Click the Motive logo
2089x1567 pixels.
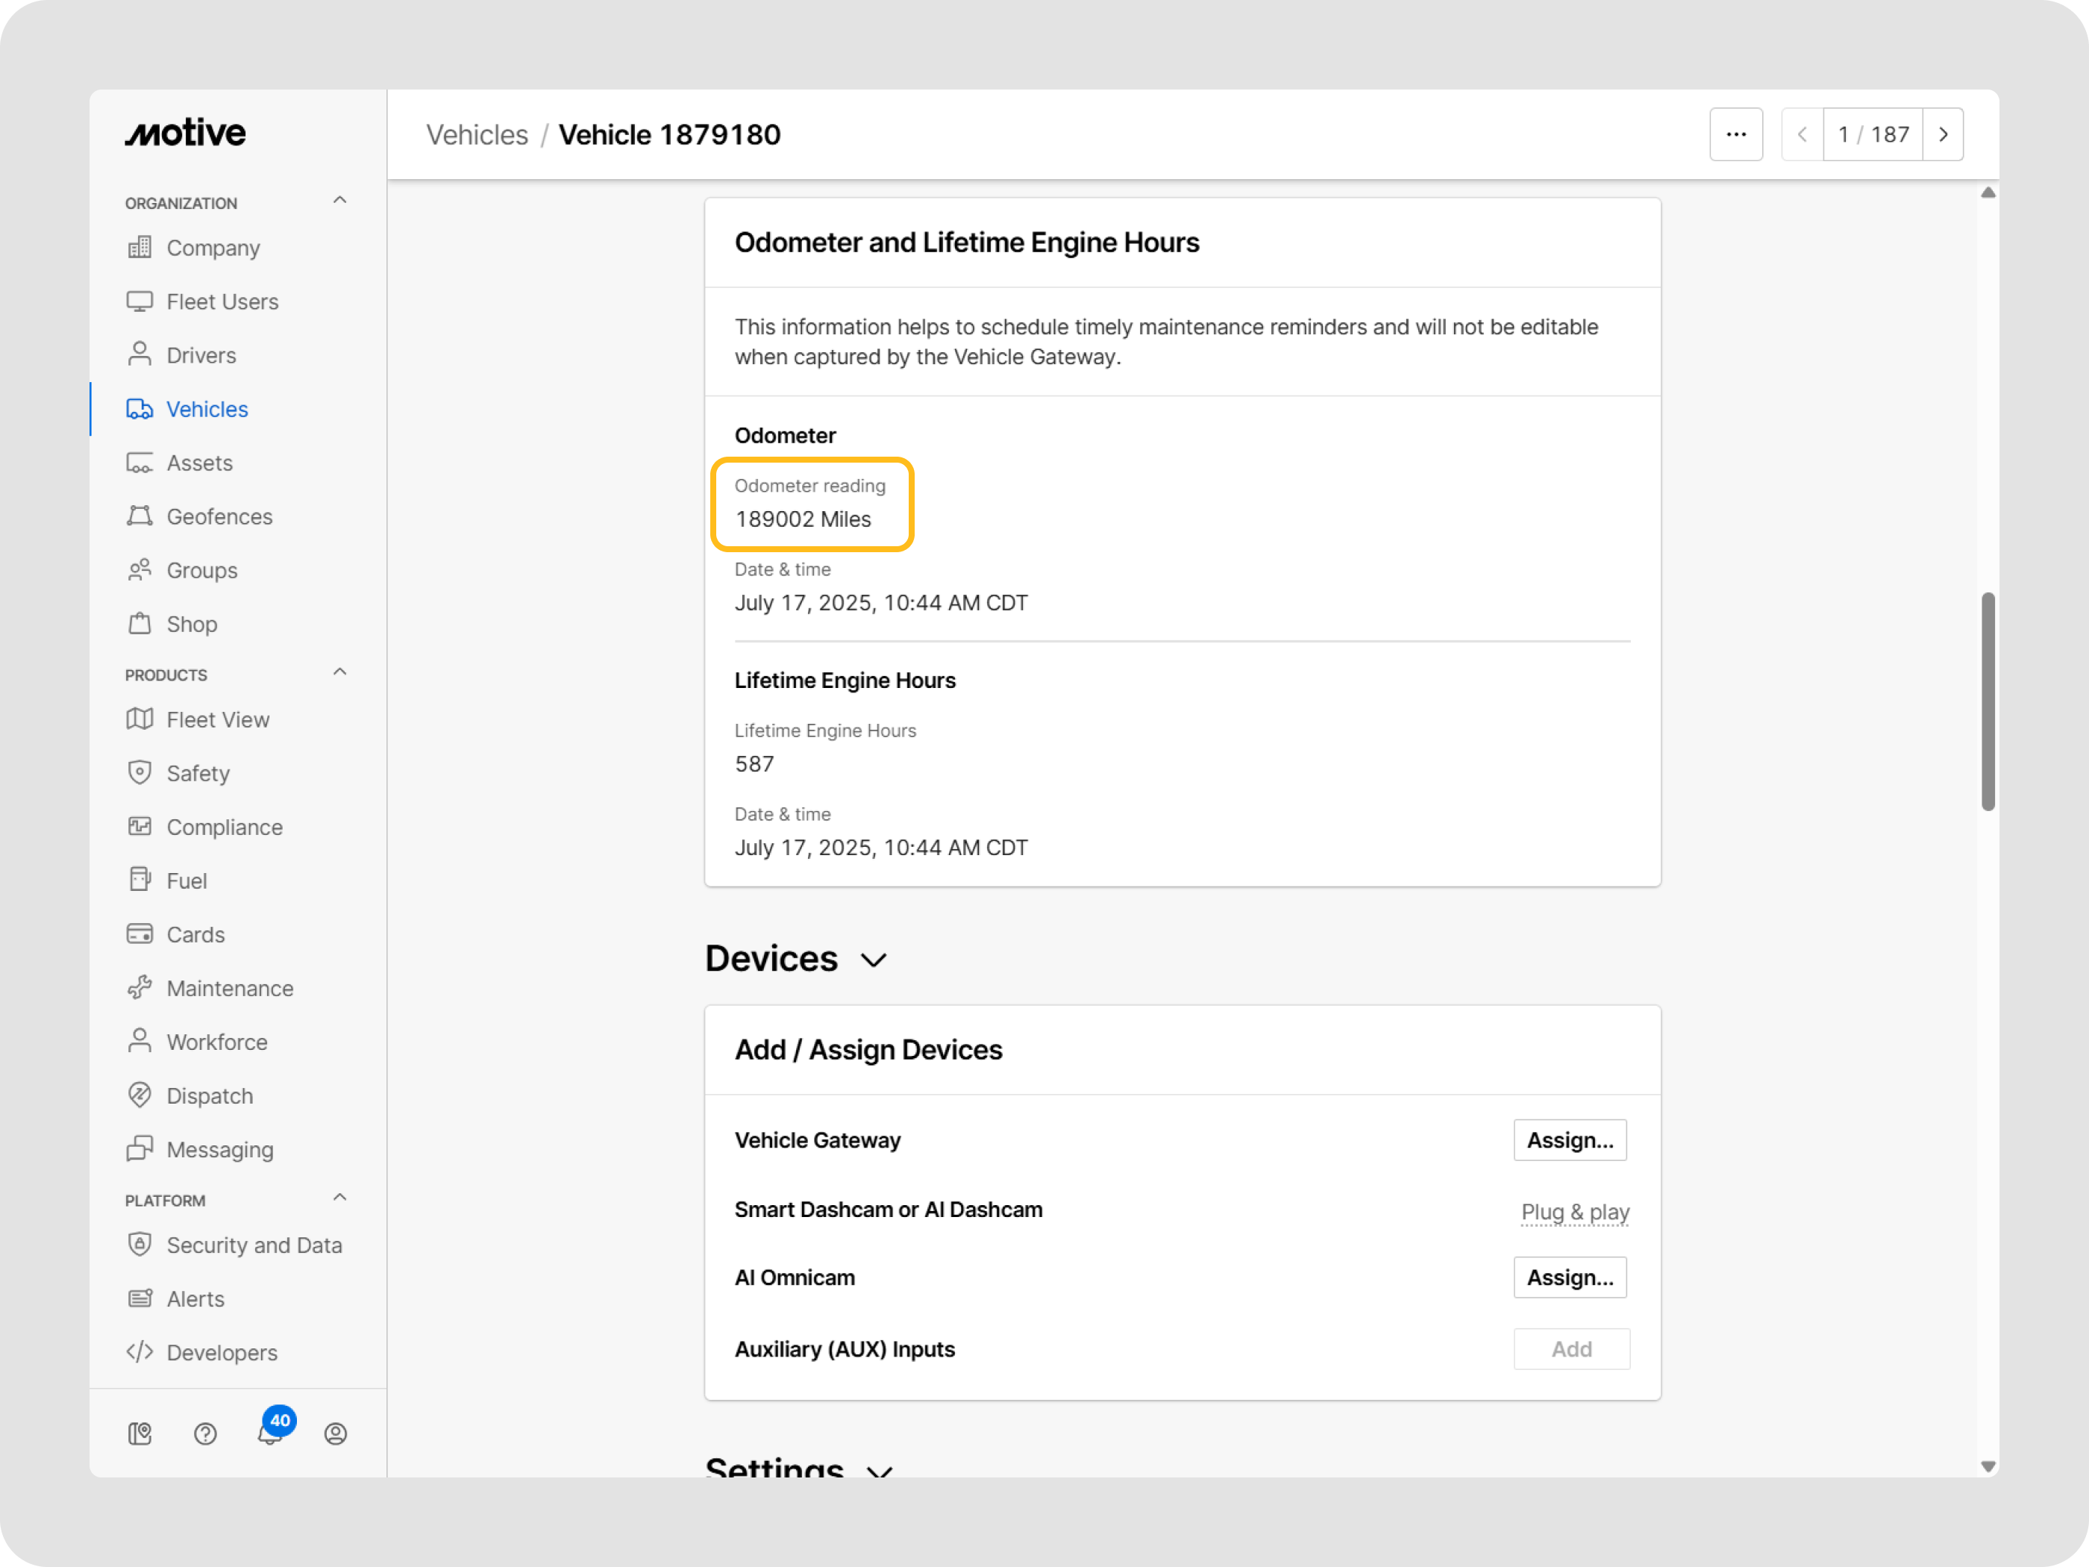[185, 133]
